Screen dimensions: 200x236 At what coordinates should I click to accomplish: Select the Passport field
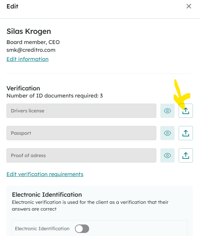pyautogui.click(x=81, y=133)
